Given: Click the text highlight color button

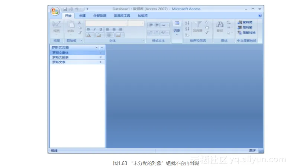Looking at the screenshot, I should (x=164, y=33).
